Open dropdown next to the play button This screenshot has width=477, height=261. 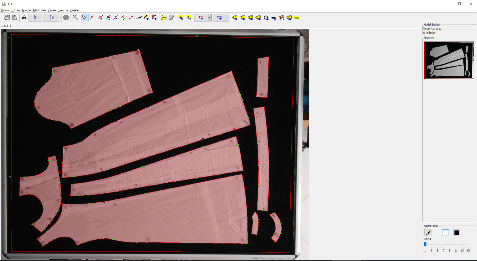(x=44, y=18)
